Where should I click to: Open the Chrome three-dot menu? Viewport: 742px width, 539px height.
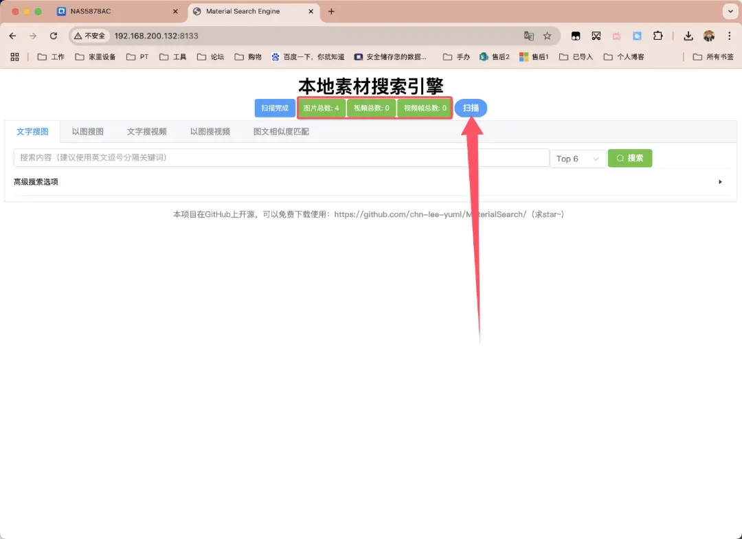tap(729, 36)
